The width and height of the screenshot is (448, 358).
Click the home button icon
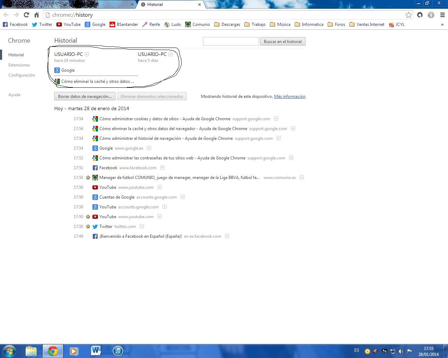pyautogui.click(x=36, y=15)
